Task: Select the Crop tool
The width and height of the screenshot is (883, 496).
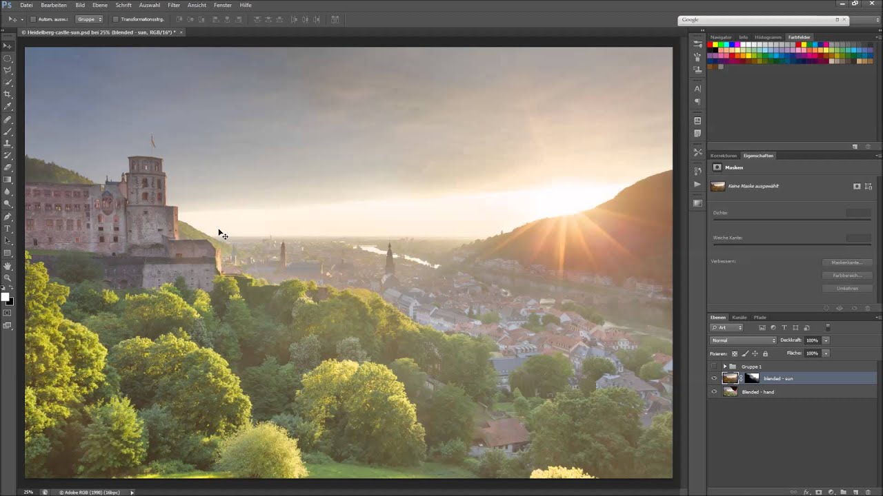Action: (x=8, y=94)
